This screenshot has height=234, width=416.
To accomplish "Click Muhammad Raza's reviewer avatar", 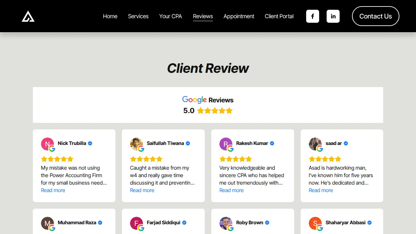I will 47,223.
